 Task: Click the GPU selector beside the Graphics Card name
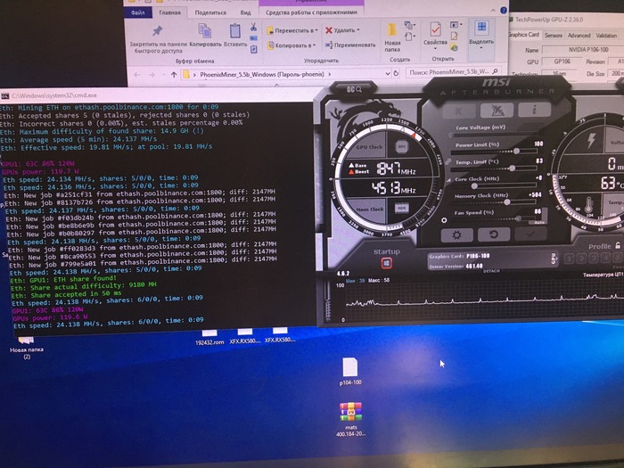point(554,259)
